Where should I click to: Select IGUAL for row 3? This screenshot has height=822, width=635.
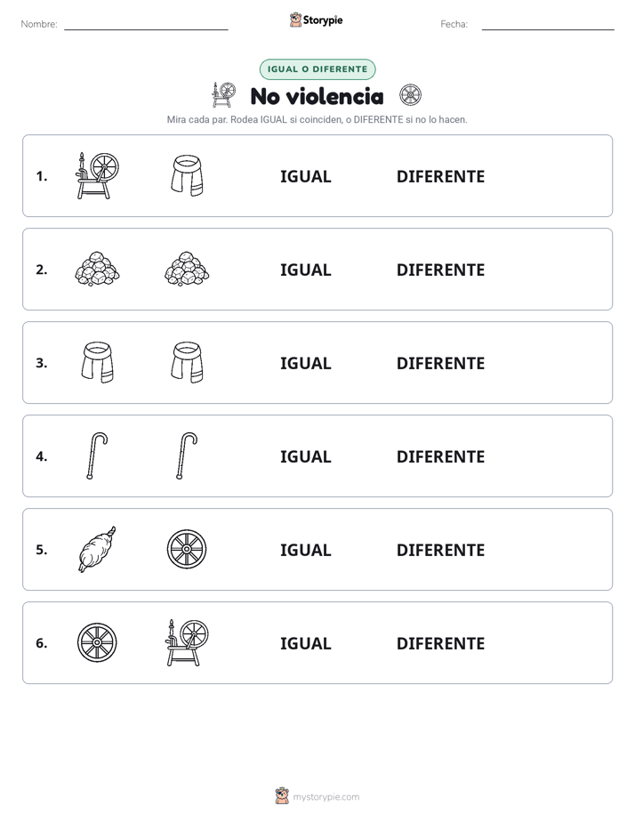click(305, 363)
